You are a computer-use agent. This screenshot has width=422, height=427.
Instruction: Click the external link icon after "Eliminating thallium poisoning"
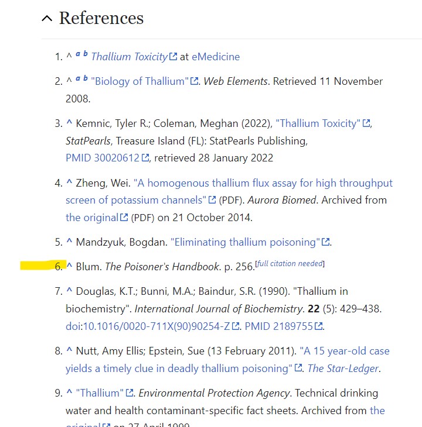coord(326,243)
